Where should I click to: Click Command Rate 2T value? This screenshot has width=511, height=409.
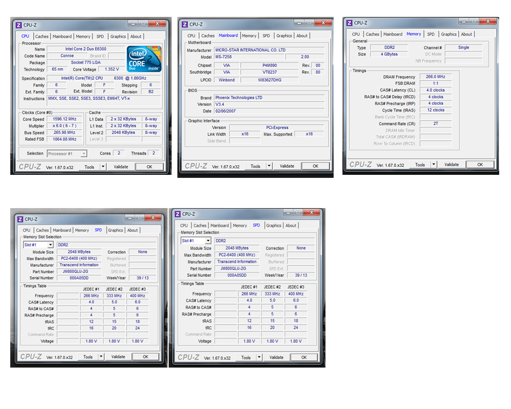tap(435, 123)
